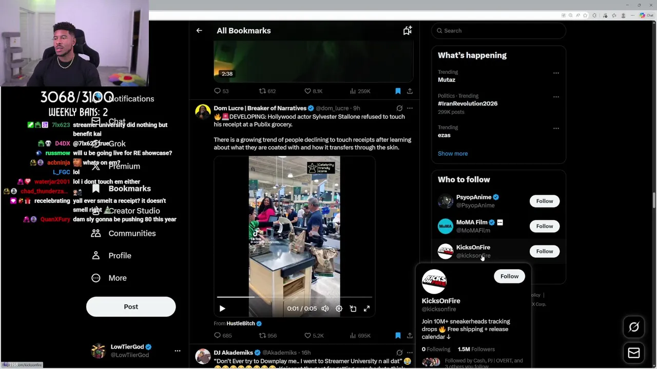Reply to Dom Lucre post with 685 replies
Screen dimensions: 657x369
point(222,336)
